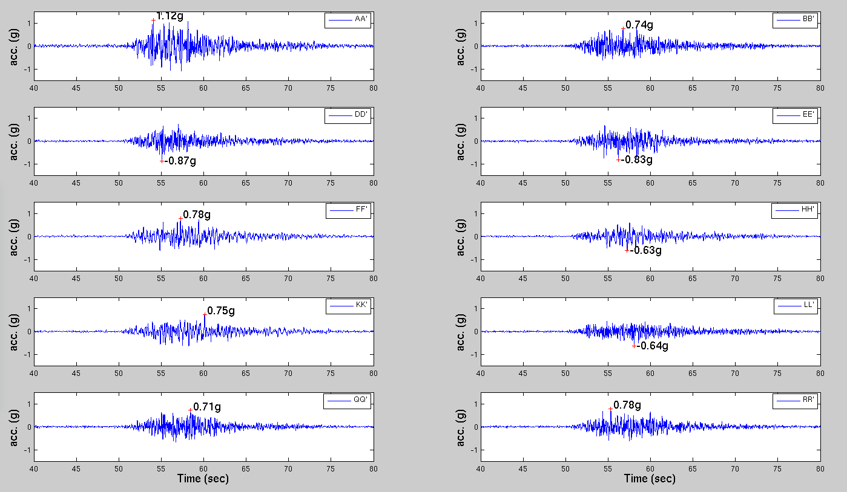Select the 0.78g label in RR' plot
The width and height of the screenshot is (847, 492).
pos(627,405)
